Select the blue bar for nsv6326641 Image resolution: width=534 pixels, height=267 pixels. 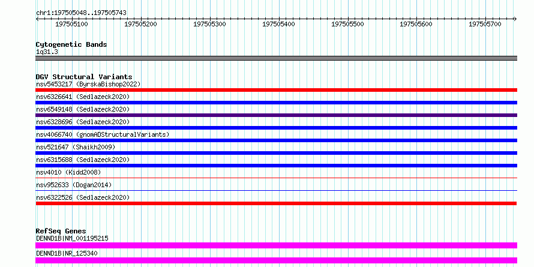[x=276, y=103]
